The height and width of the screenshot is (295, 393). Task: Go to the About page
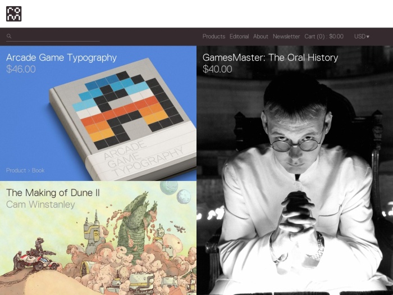[x=261, y=37]
